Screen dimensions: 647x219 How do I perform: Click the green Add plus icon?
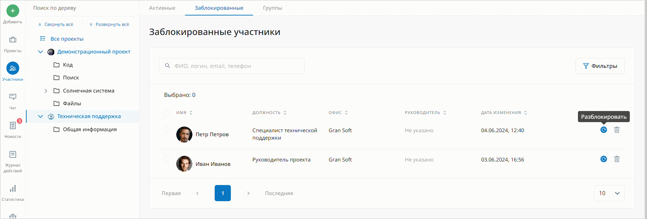point(13,11)
